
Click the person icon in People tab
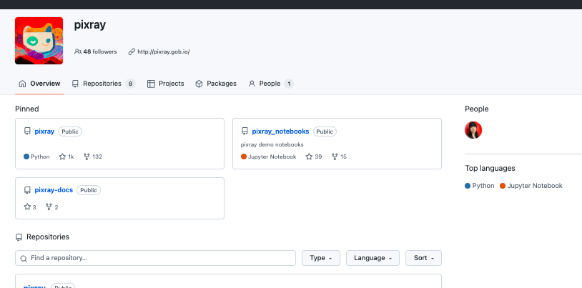point(252,84)
